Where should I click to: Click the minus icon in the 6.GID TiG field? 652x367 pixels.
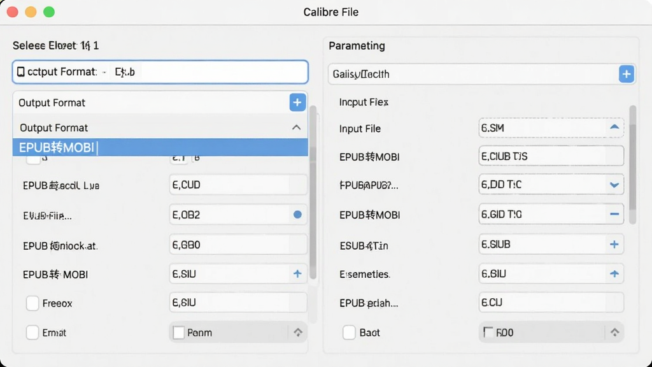coord(614,214)
